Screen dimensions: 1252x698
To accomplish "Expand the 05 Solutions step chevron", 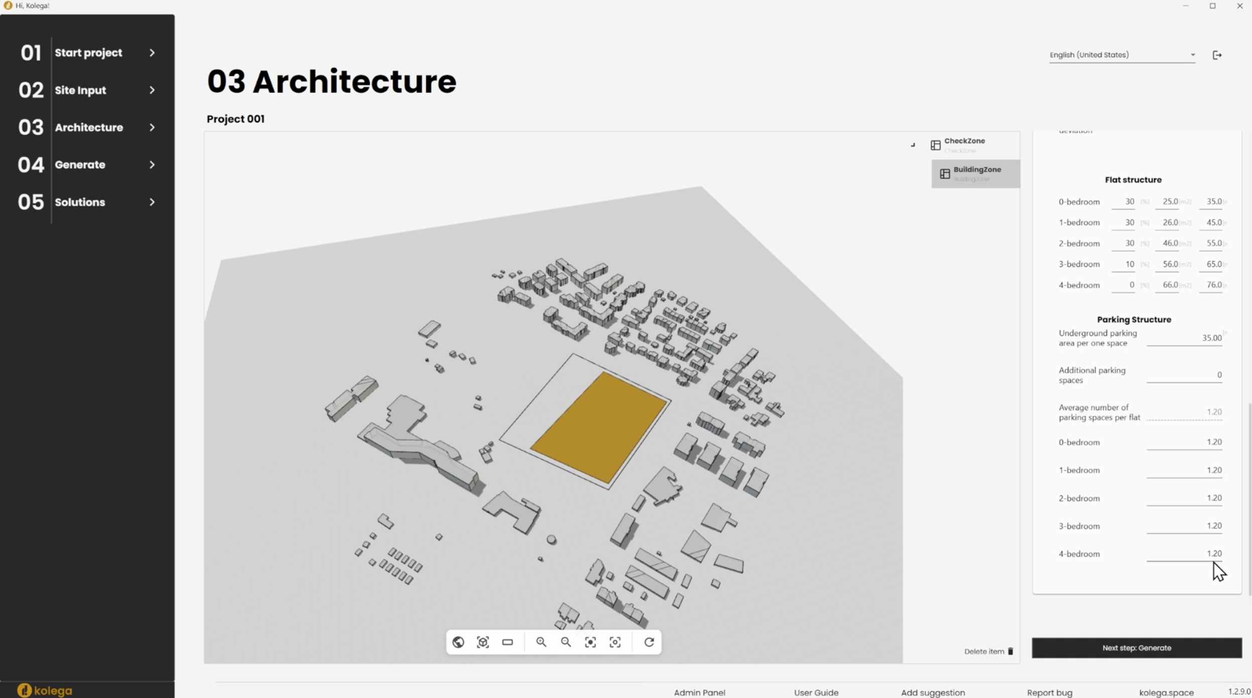I will pos(152,202).
